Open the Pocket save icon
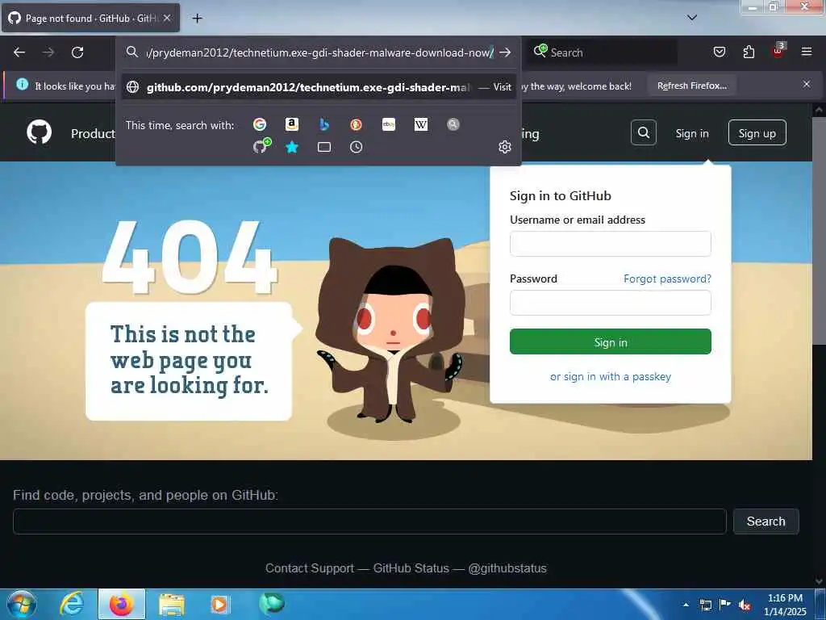The height and width of the screenshot is (620, 826). [x=719, y=52]
